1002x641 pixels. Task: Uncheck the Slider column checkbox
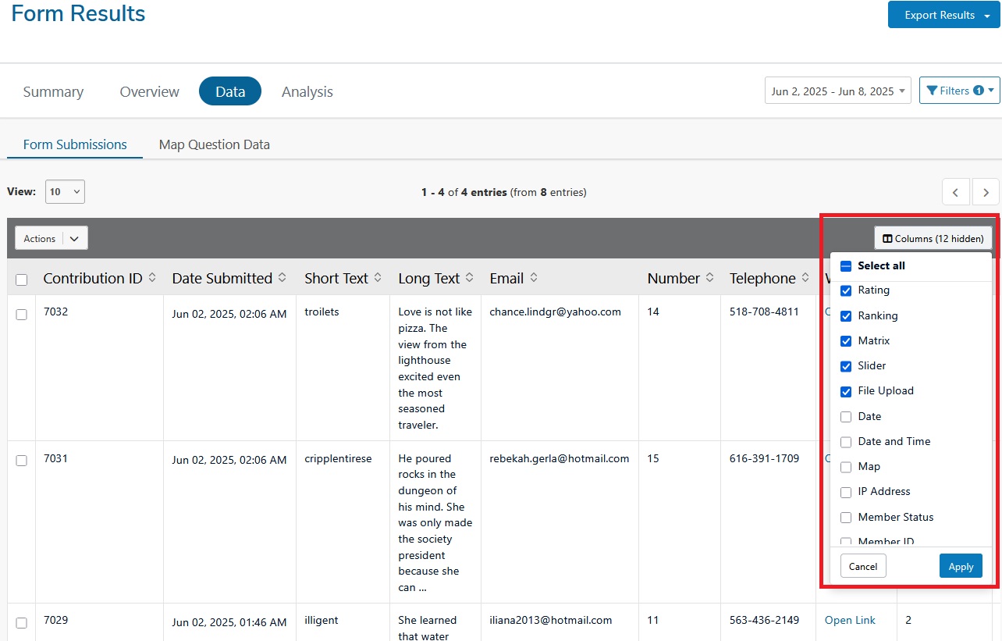(846, 366)
